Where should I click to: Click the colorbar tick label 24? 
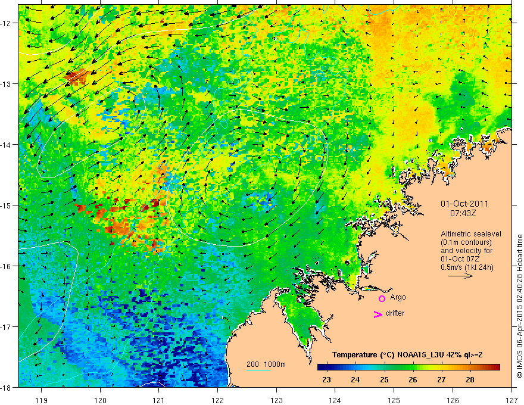[x=355, y=379]
